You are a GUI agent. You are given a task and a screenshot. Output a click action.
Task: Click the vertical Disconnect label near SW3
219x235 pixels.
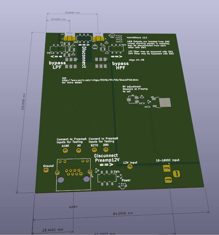pos(84,57)
